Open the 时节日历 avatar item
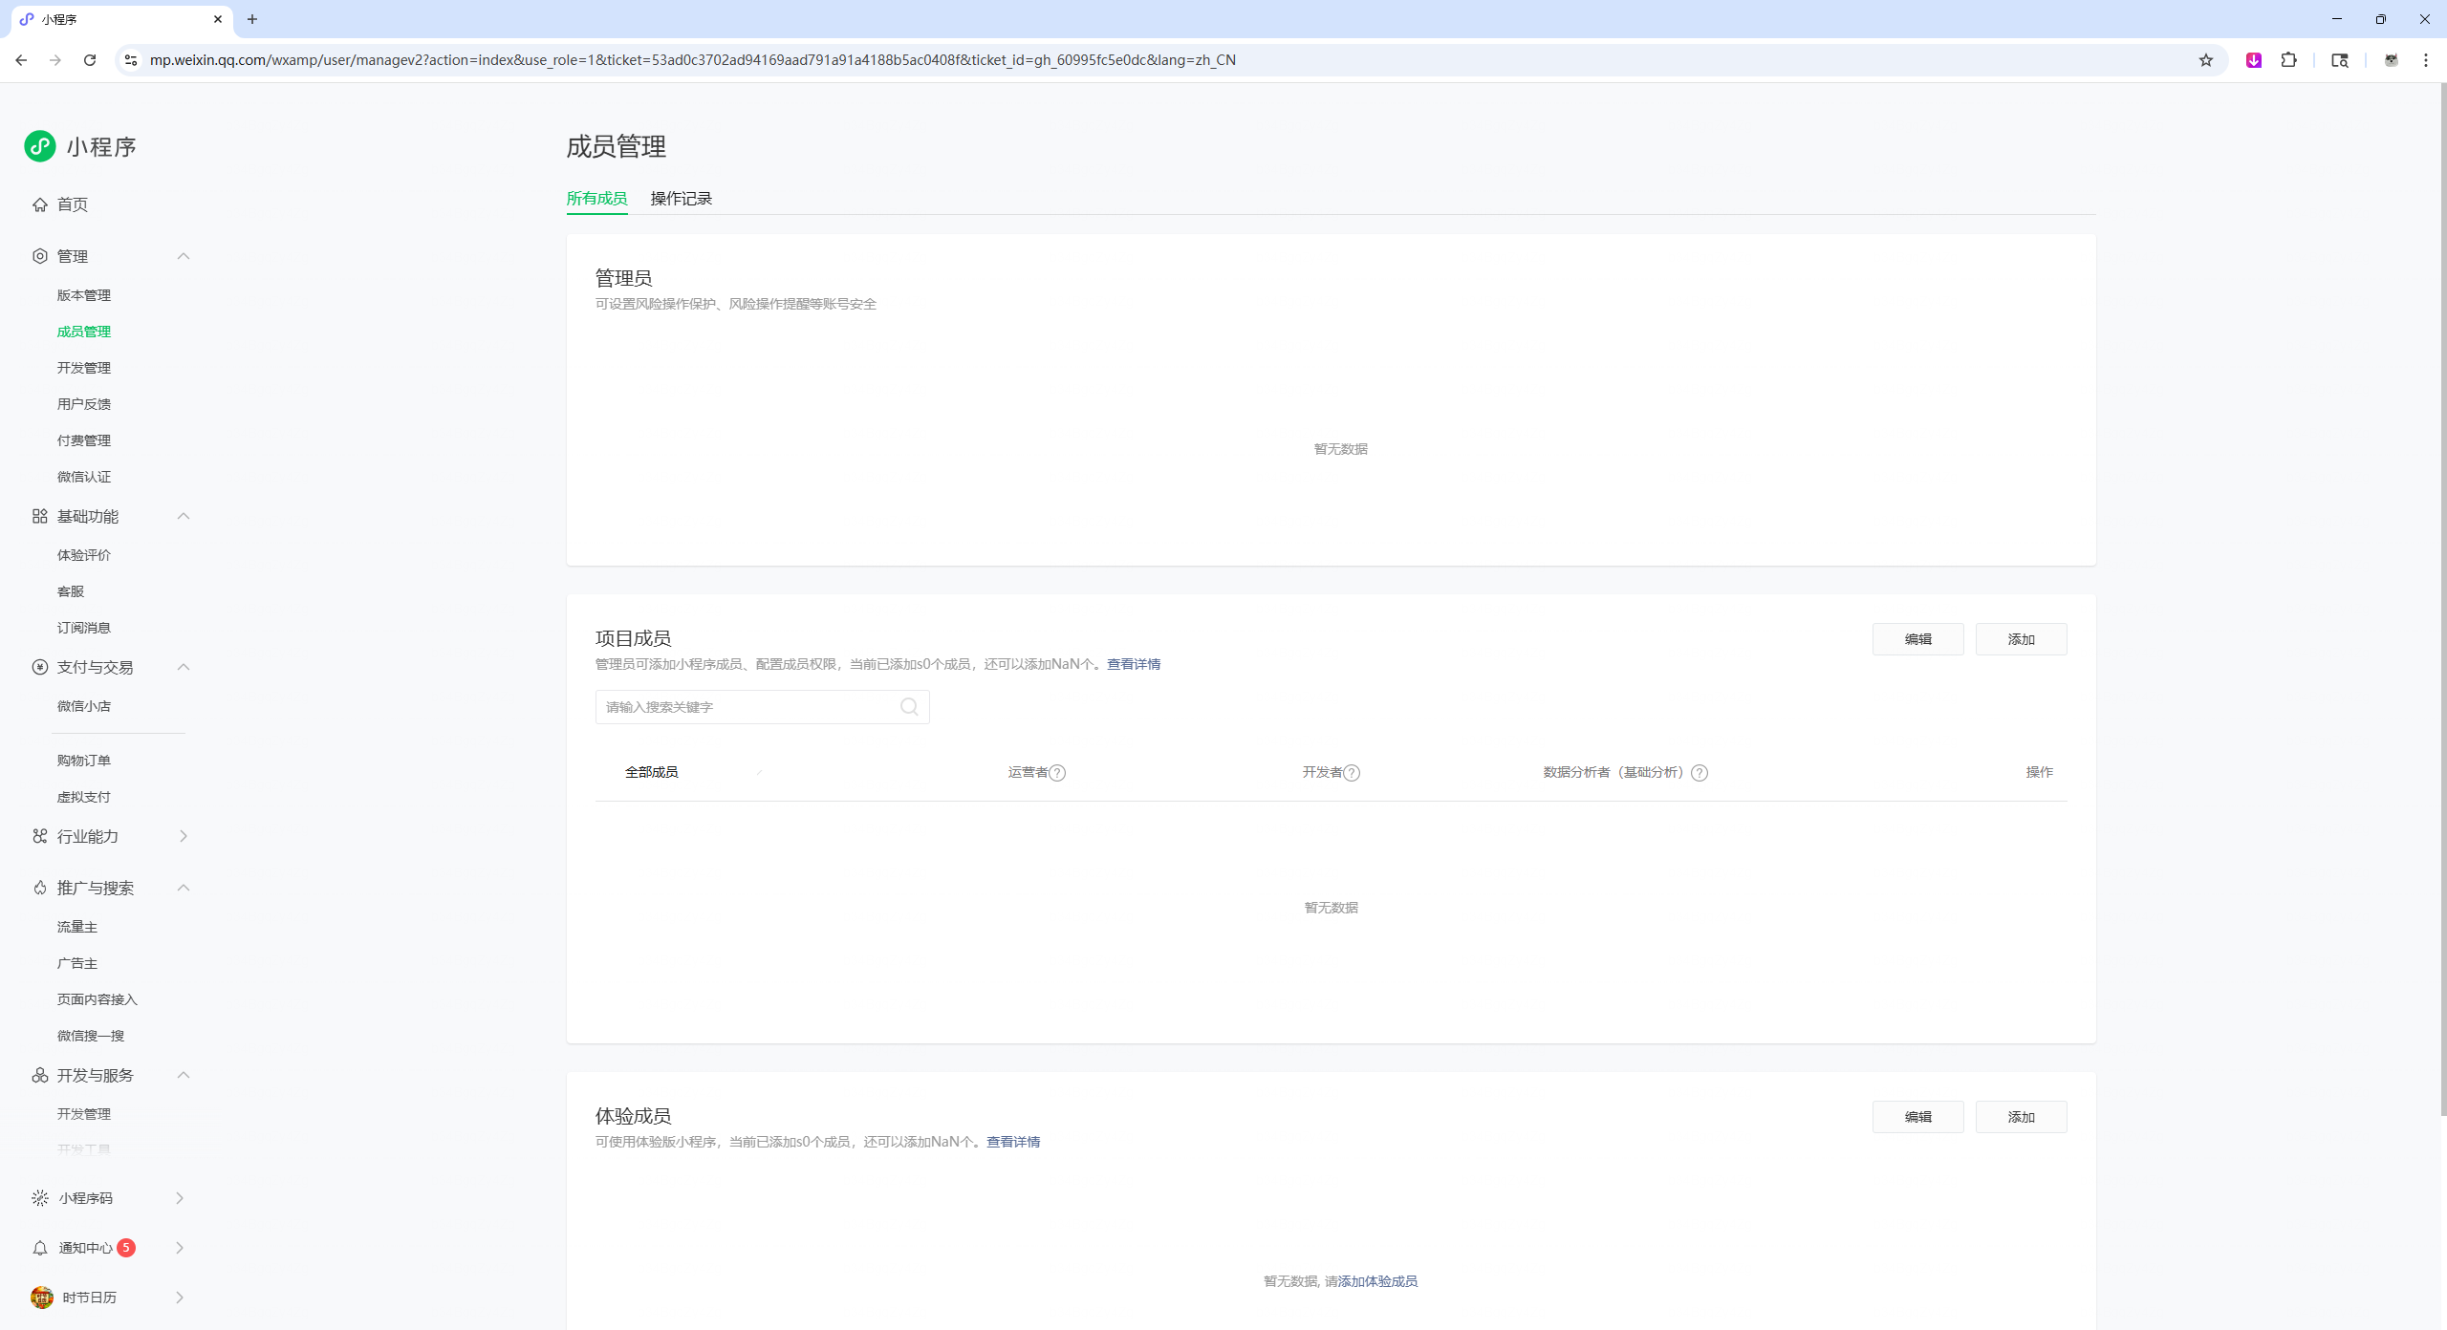This screenshot has height=1330, width=2447. coord(89,1298)
